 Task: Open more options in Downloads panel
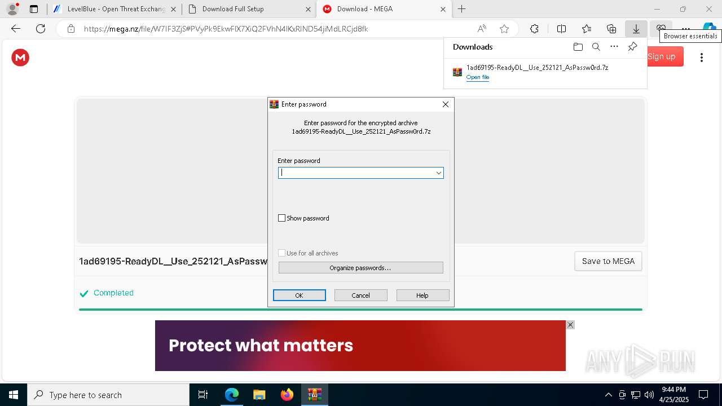click(x=614, y=47)
